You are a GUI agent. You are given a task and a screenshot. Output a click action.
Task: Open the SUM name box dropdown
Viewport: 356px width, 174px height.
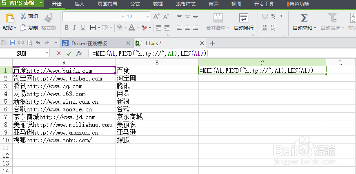pyautogui.click(x=47, y=53)
